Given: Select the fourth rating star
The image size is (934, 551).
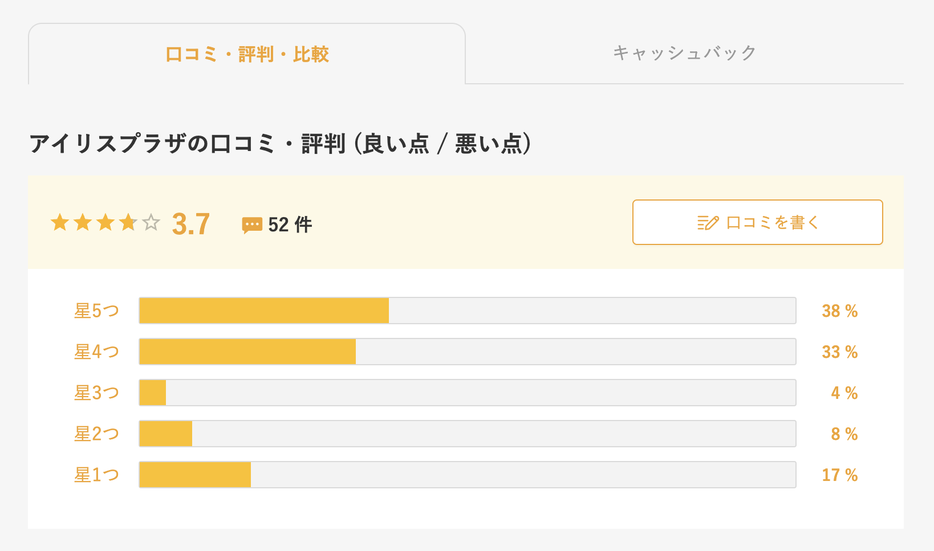Looking at the screenshot, I should [x=128, y=222].
